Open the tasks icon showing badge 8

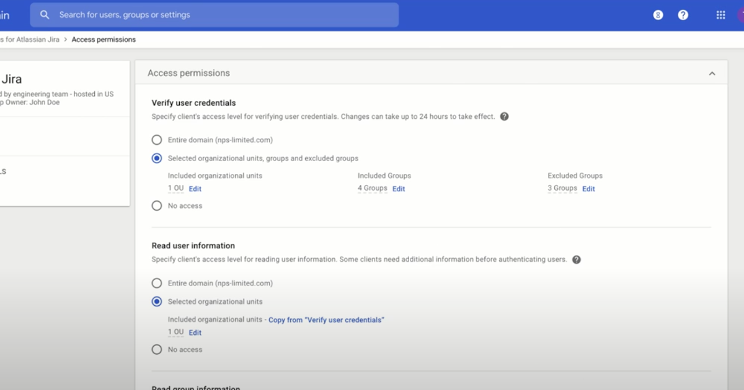tap(657, 14)
